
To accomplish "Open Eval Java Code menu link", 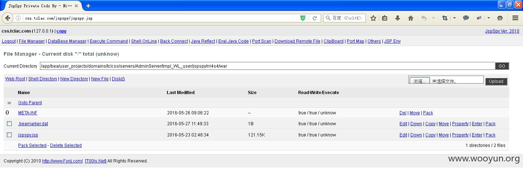I will pos(234,41).
